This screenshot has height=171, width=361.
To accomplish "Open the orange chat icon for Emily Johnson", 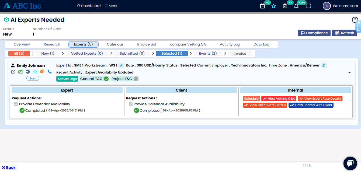I will tap(42, 72).
